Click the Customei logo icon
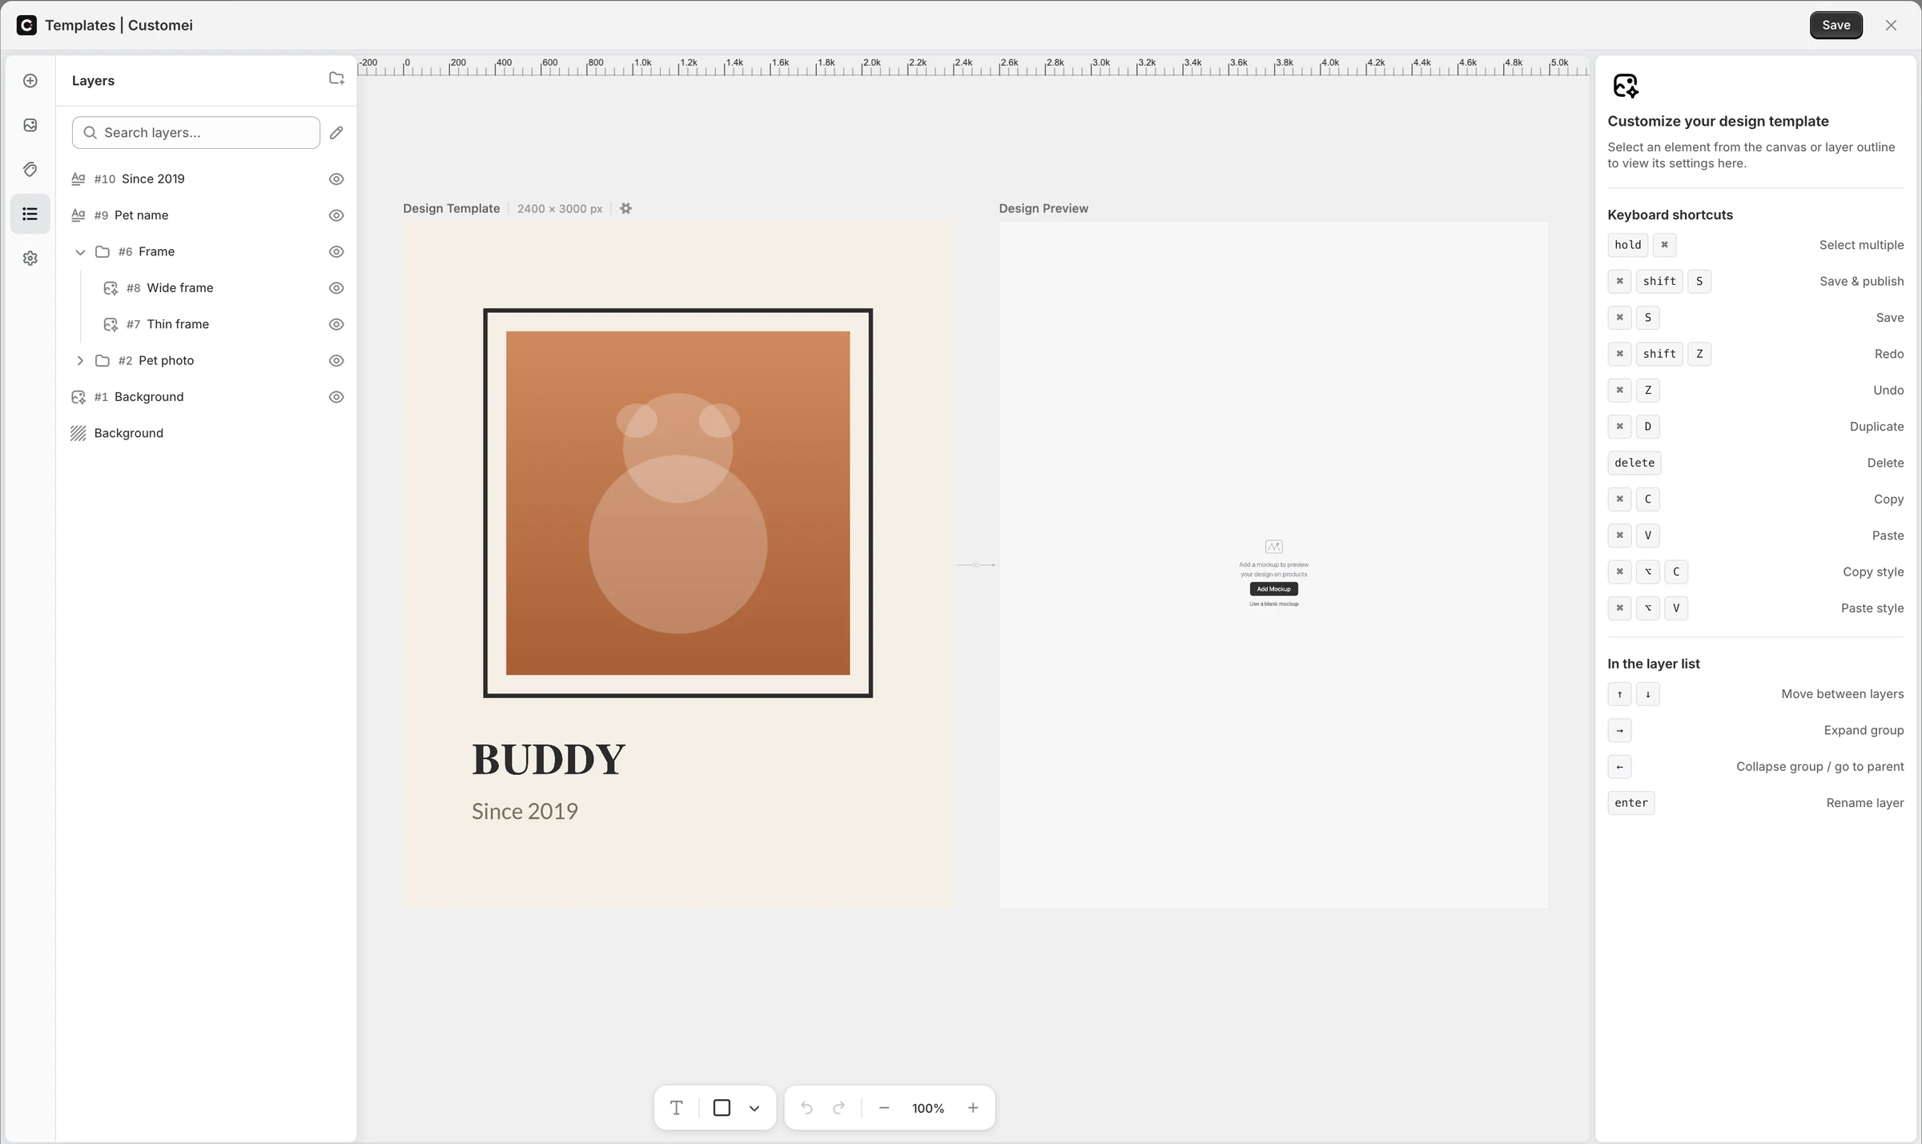This screenshot has height=1144, width=1922. tap(26, 25)
